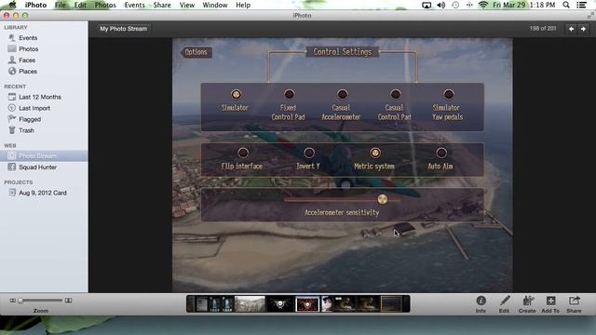Open the Apple menu
Screen dimensions: 596x335
[x=12, y=5]
